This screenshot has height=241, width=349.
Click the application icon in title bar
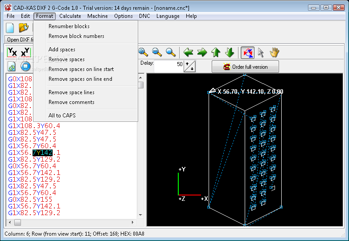click(8, 8)
